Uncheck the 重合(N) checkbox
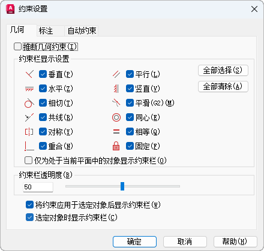This screenshot has height=251, width=264. pyautogui.click(x=43, y=146)
